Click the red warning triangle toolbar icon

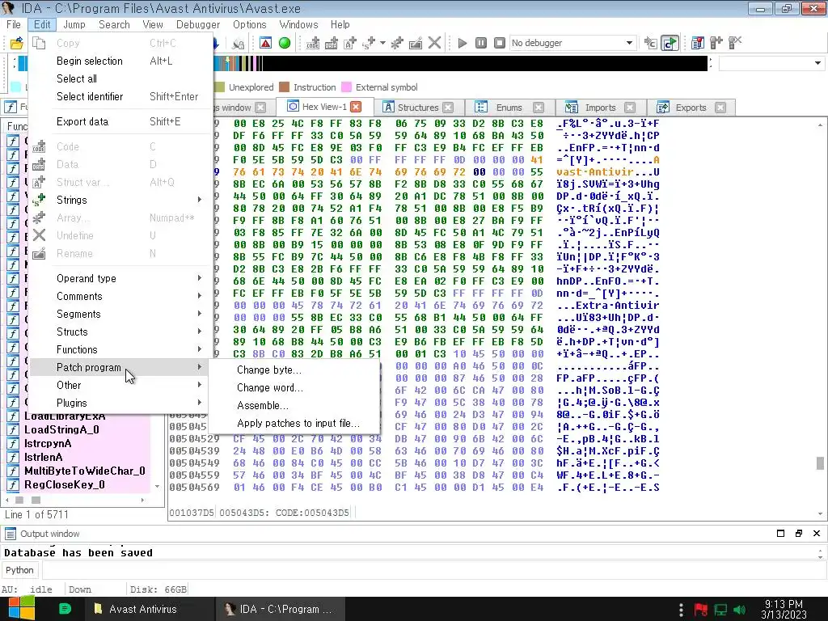[265, 43]
